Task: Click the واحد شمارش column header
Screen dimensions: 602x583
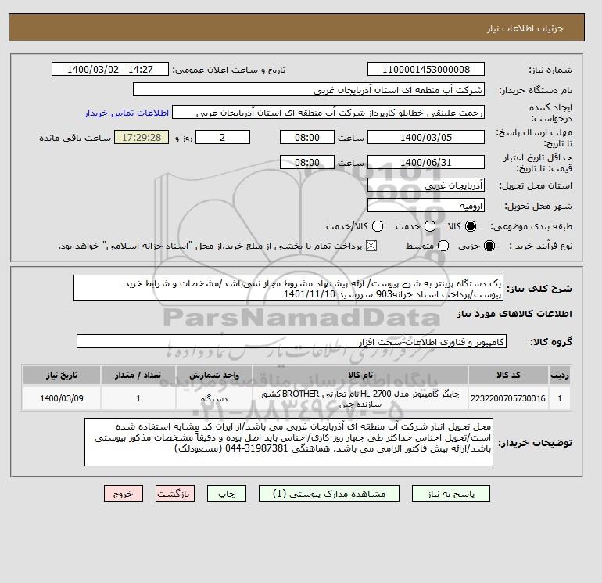Action: pyautogui.click(x=214, y=375)
